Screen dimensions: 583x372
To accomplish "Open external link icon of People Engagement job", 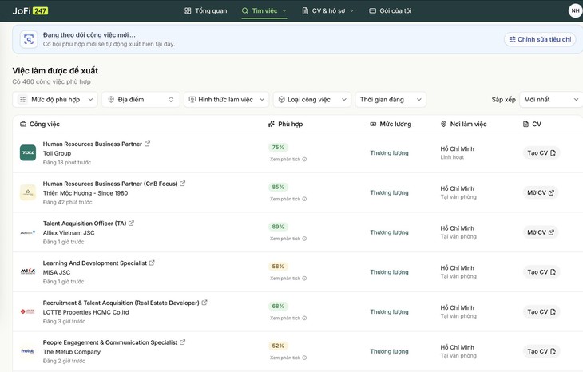I will point(183,342).
